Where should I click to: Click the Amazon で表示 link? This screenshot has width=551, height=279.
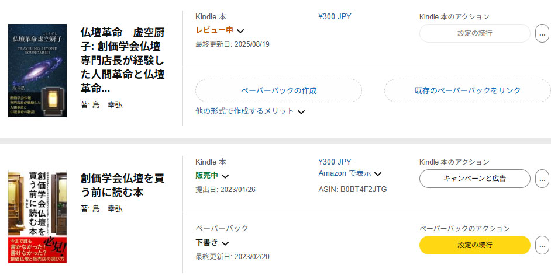345,173
